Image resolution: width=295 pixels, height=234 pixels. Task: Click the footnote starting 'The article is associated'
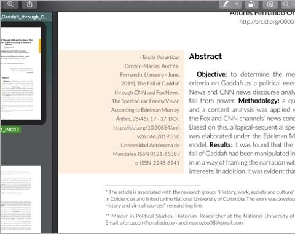click(x=200, y=198)
